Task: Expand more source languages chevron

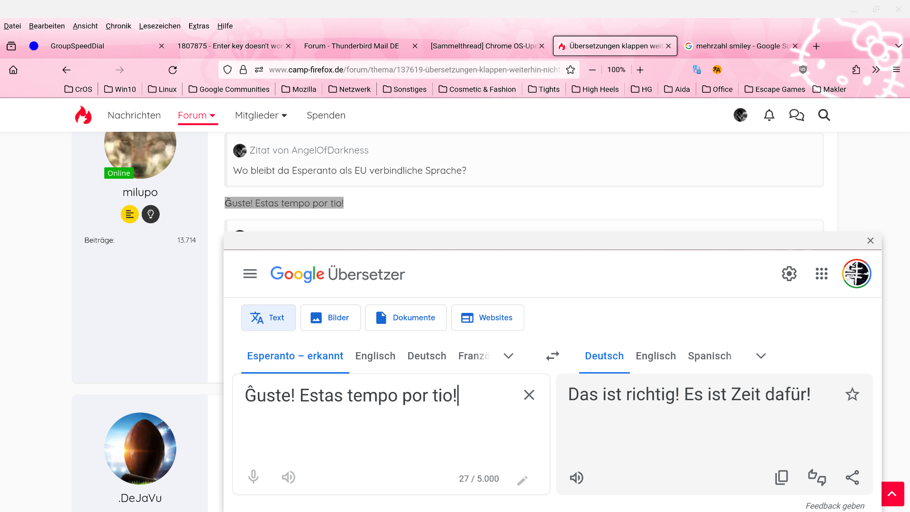Action: (509, 356)
